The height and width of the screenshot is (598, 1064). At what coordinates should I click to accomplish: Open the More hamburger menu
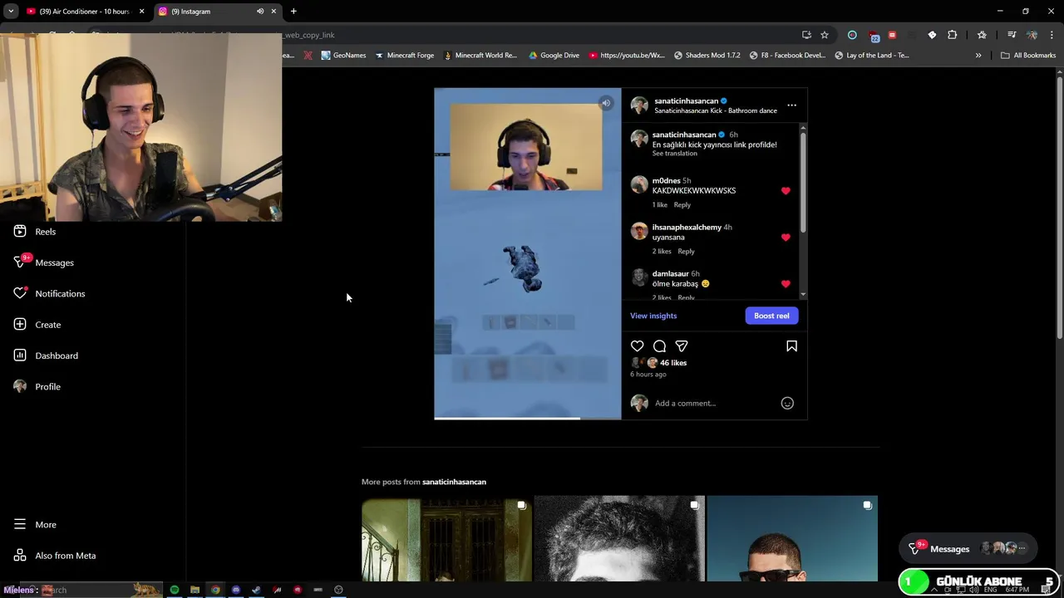click(35, 525)
